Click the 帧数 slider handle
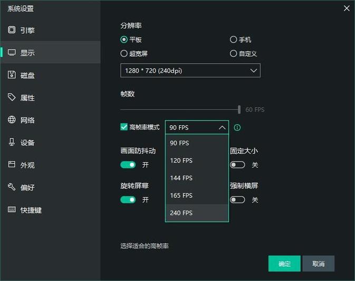 (239, 109)
